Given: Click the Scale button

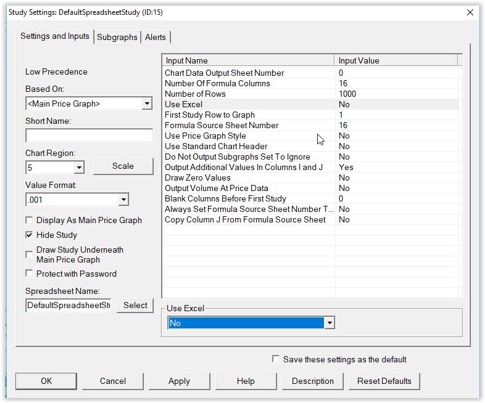Looking at the screenshot, I should [x=123, y=166].
